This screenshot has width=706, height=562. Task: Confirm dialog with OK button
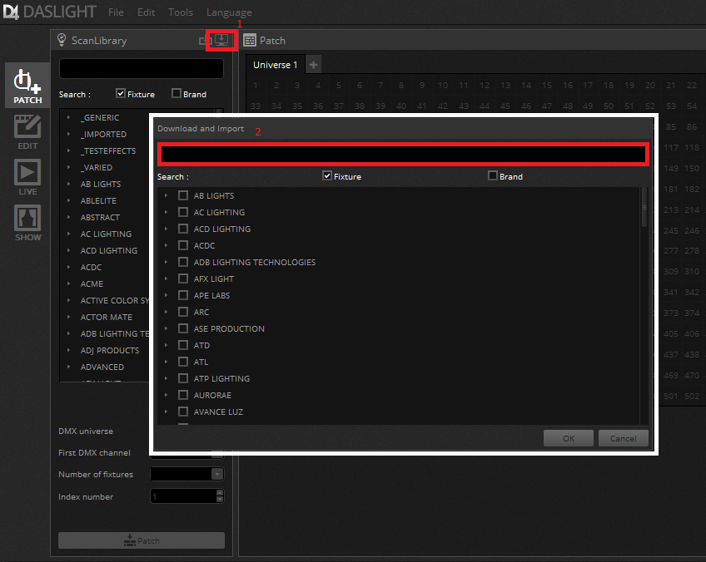569,438
